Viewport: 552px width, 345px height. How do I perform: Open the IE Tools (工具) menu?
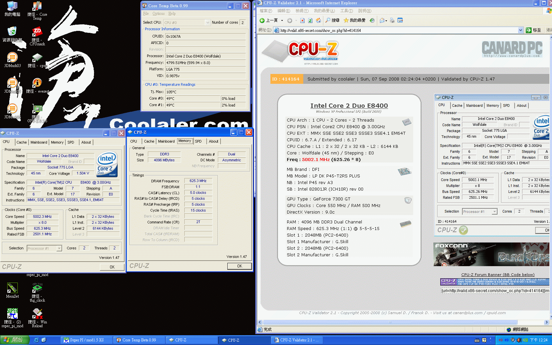347,11
